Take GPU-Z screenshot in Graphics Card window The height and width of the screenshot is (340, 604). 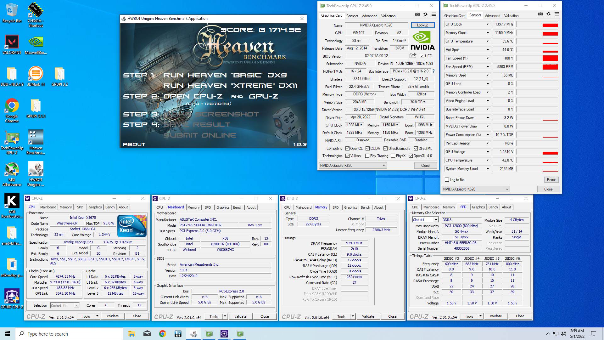(417, 14)
